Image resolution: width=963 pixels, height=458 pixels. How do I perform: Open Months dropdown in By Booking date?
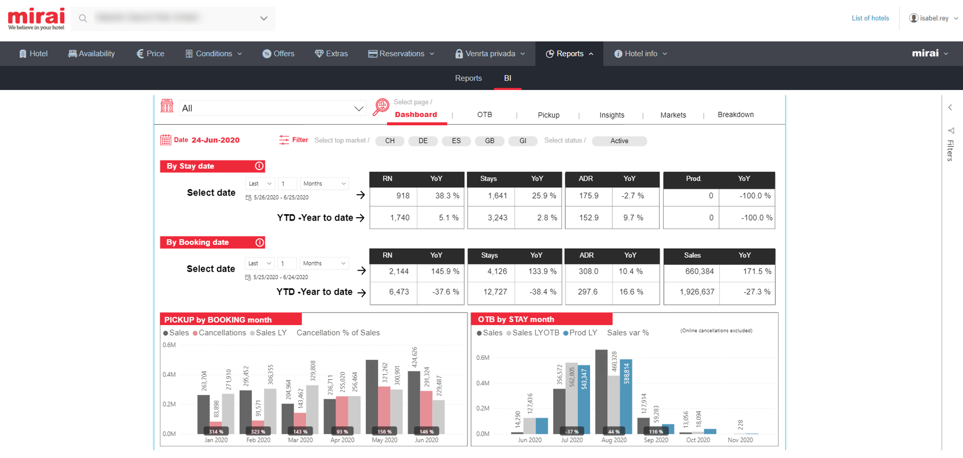click(x=324, y=263)
